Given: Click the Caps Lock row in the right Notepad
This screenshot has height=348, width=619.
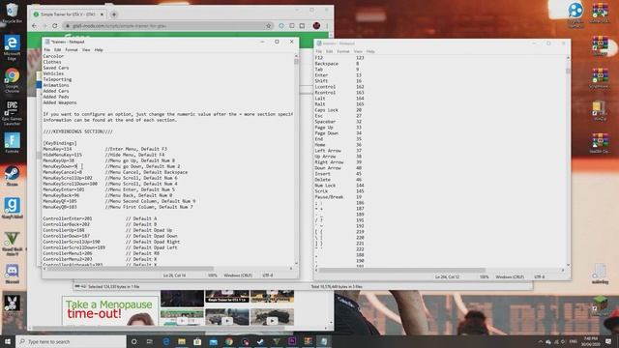Looking at the screenshot, I should 339,110.
